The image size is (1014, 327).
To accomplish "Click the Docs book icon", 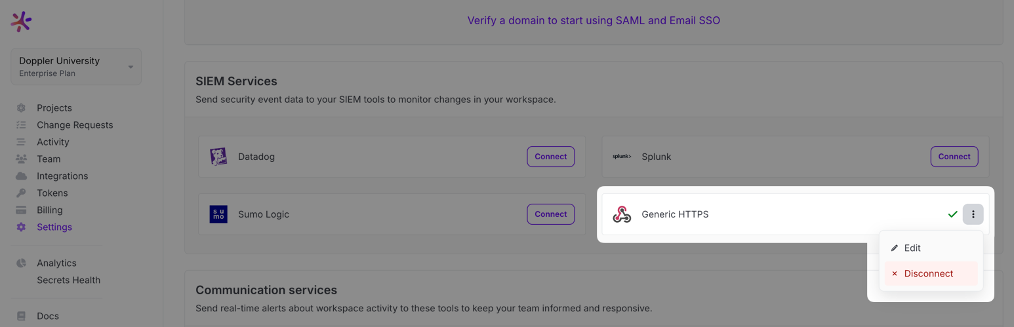I will (x=21, y=317).
